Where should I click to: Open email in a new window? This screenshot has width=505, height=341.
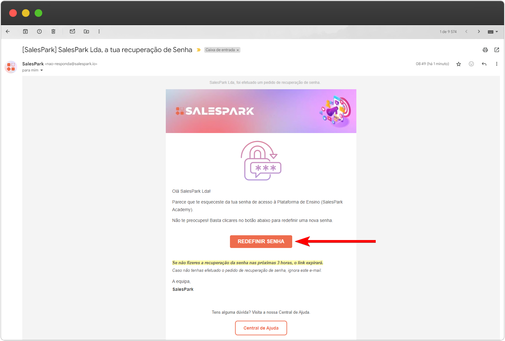click(497, 50)
